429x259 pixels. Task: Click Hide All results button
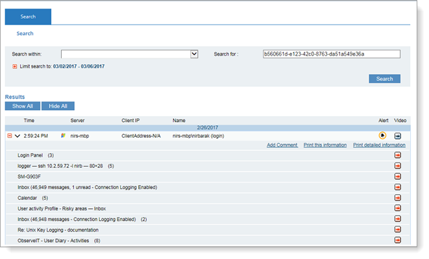58,106
